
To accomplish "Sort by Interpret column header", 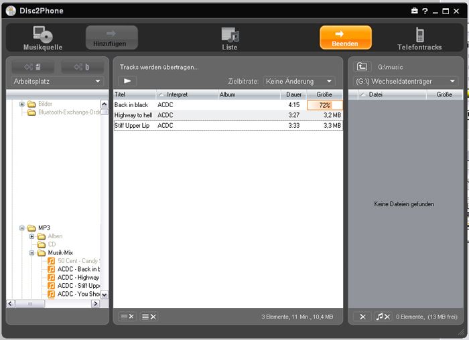I will click(x=187, y=94).
